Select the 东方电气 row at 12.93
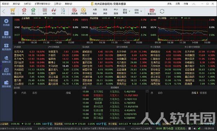The width and height of the screenshot is (217, 131). point(30,59)
